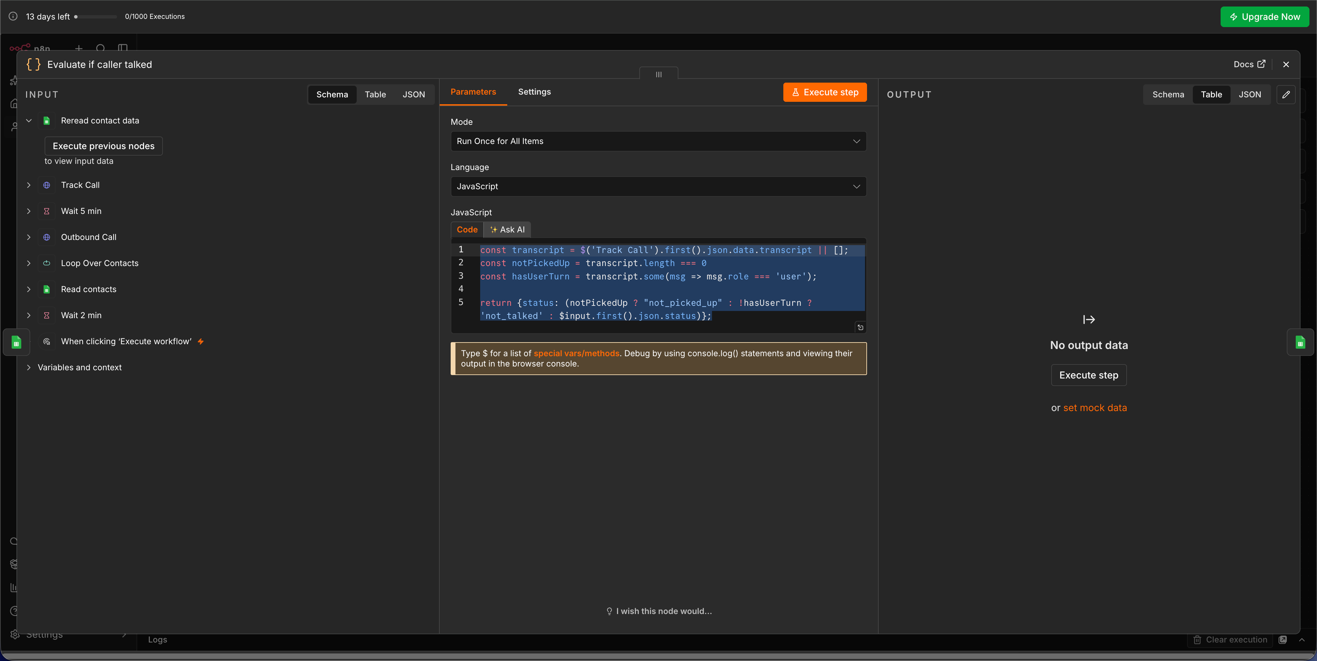Switch input view to Table

(x=375, y=95)
